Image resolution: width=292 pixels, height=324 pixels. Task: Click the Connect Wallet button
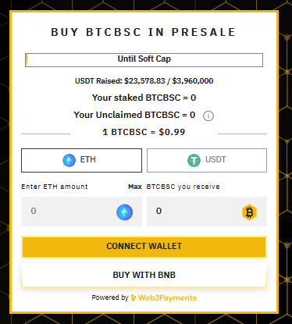(x=144, y=247)
